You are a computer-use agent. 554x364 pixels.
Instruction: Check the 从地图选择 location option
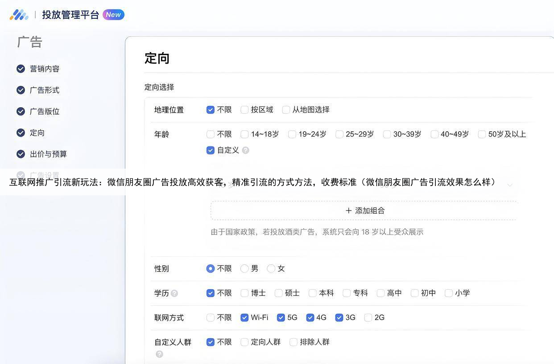click(x=286, y=110)
